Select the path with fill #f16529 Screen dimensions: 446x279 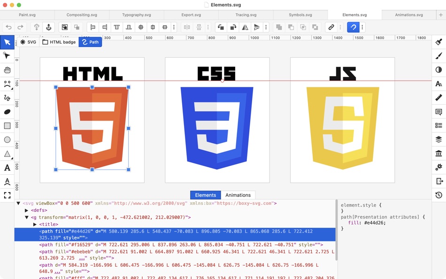pyautogui.click(x=181, y=245)
